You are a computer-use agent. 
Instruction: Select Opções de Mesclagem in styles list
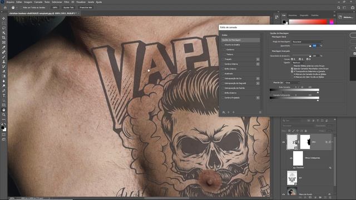click(x=240, y=40)
